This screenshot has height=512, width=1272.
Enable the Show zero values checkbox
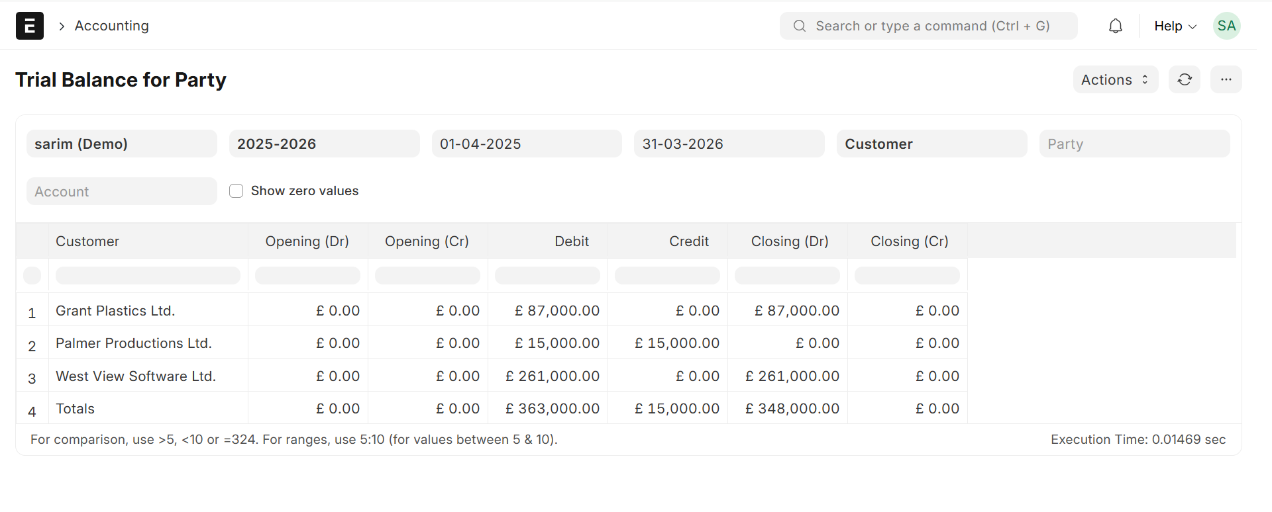pyautogui.click(x=237, y=191)
